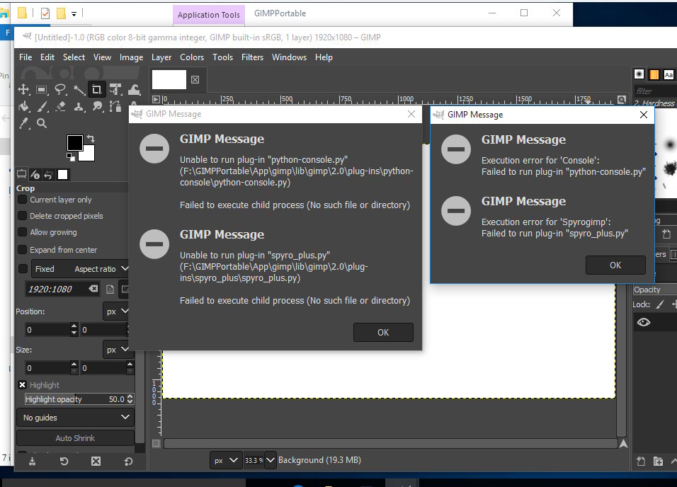The height and width of the screenshot is (487, 677).
Task: Open the Images tab with white thumbnail
Action: [x=62, y=174]
